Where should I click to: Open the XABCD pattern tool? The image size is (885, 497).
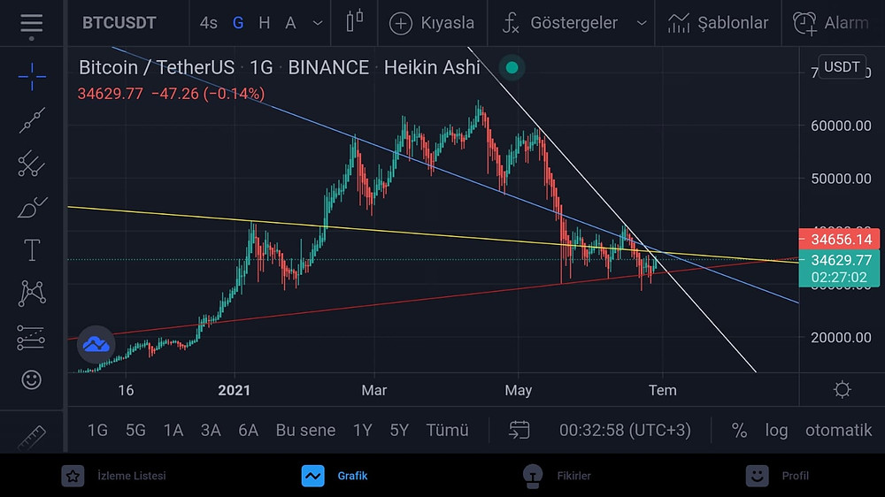pyautogui.click(x=32, y=294)
